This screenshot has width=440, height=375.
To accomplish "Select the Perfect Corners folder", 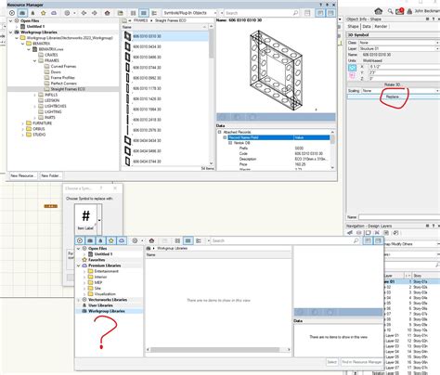I will tap(63, 84).
